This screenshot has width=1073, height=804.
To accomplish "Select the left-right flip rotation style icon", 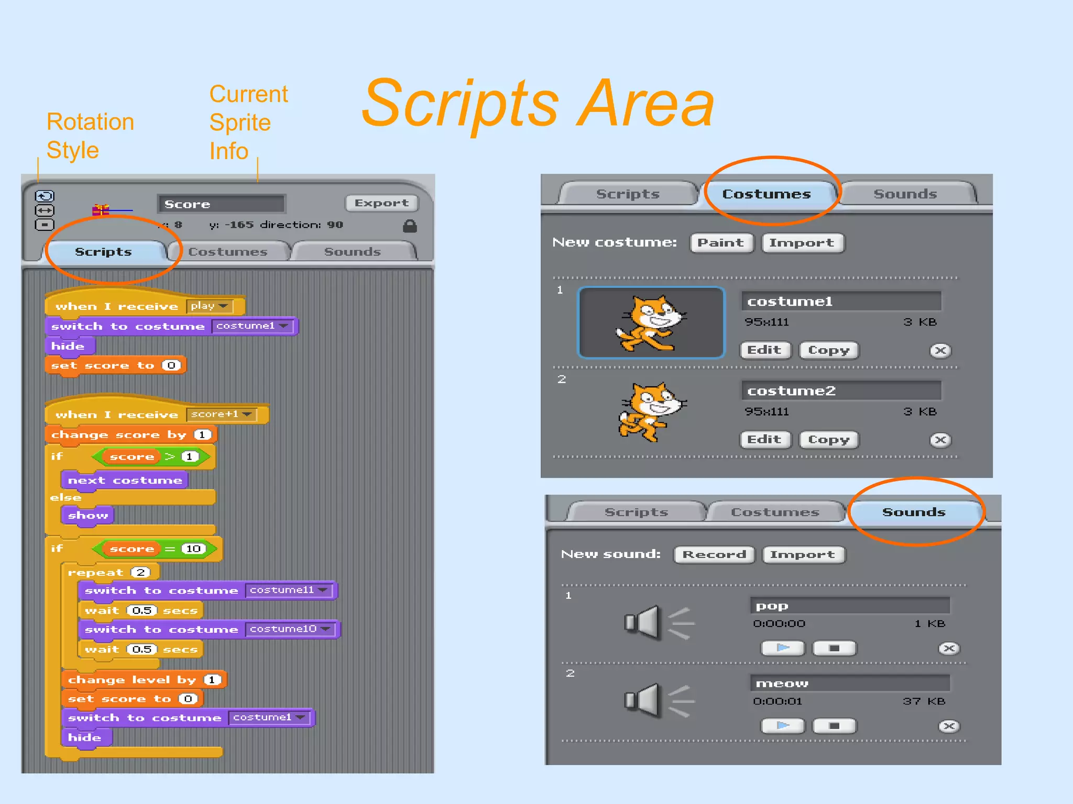I will pyautogui.click(x=45, y=210).
